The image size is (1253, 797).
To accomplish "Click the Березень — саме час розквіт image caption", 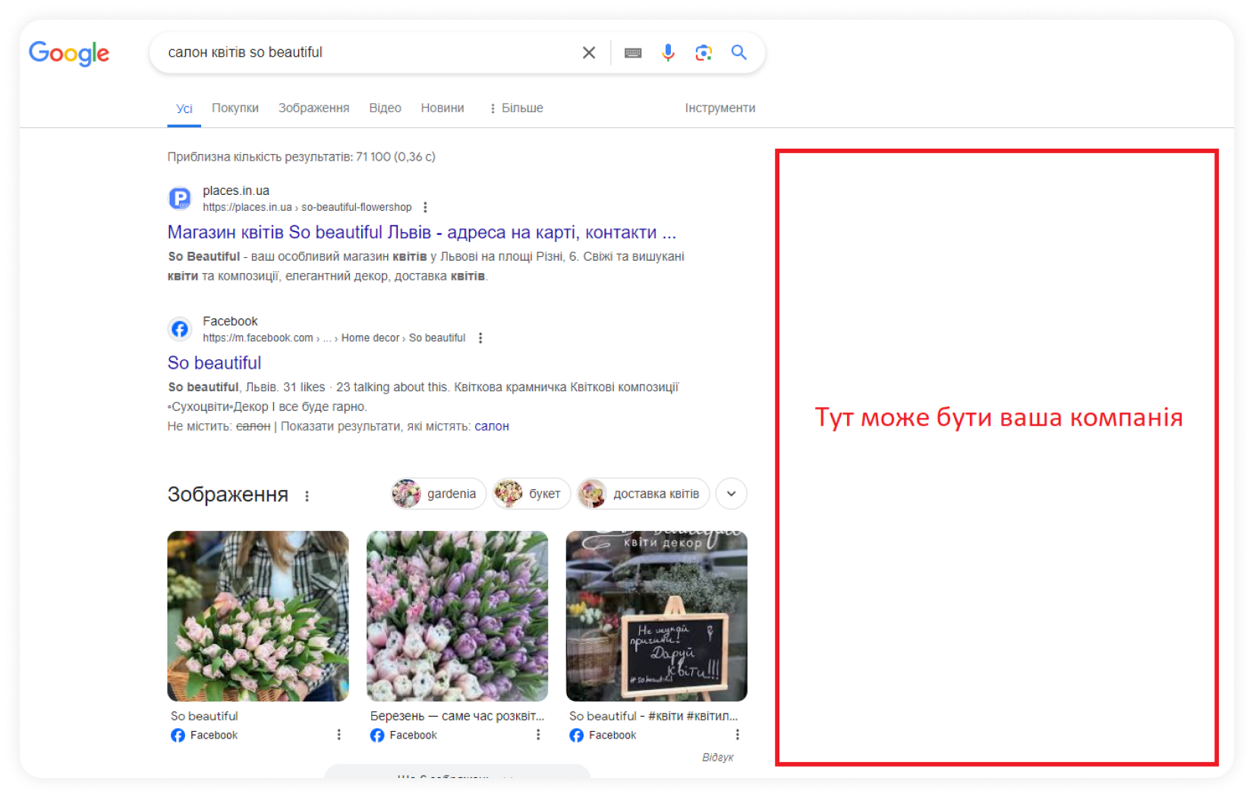I will (457, 716).
